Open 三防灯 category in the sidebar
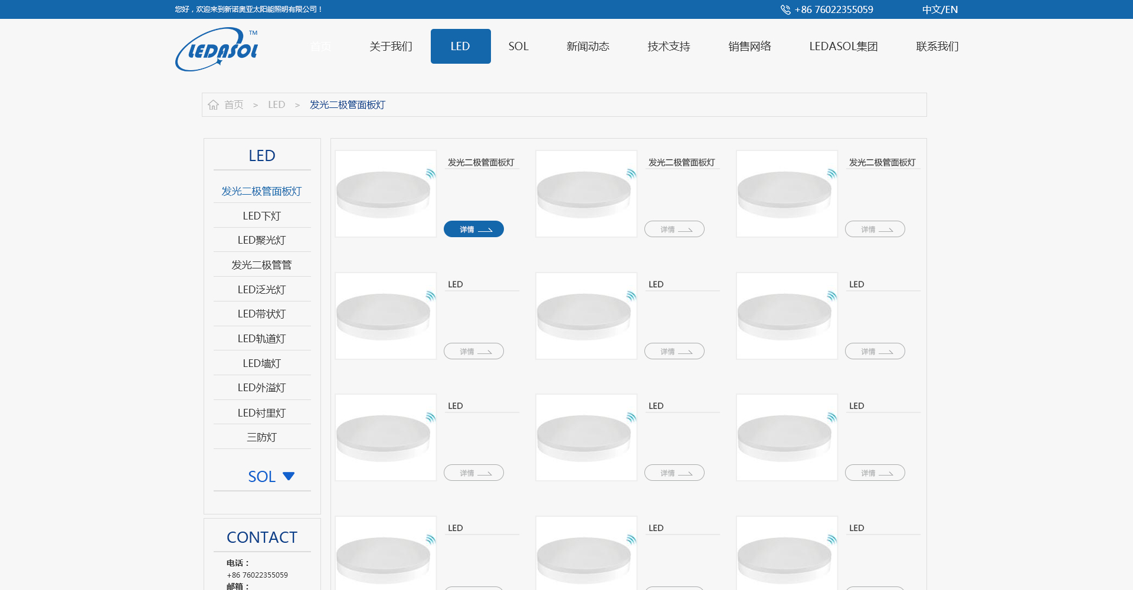The image size is (1133, 590). pyautogui.click(x=261, y=437)
